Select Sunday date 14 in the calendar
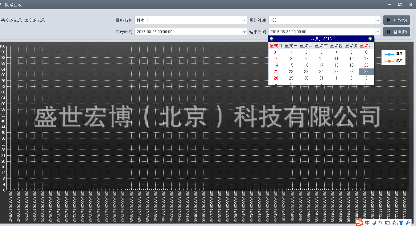This screenshot has width=416, height=226. (276, 65)
